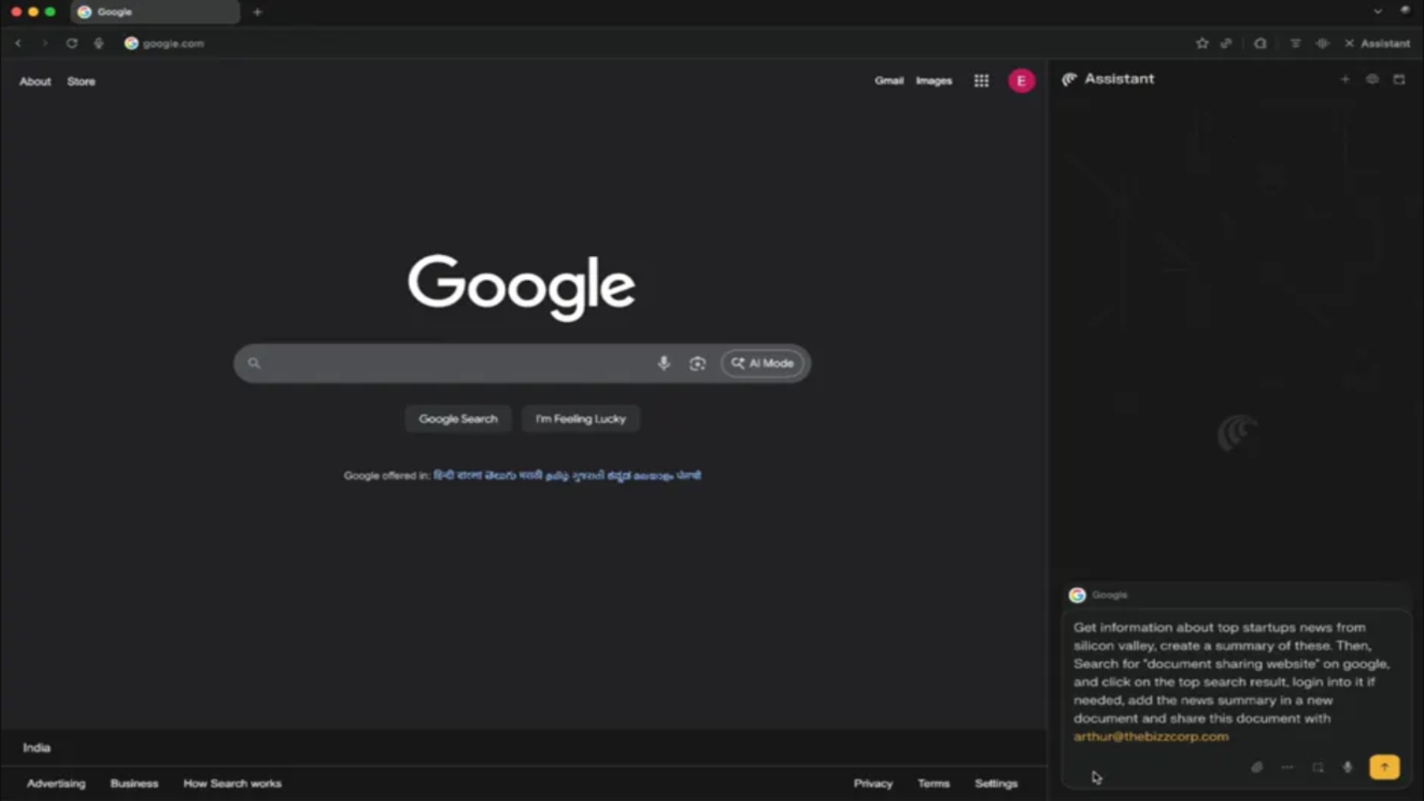Attach a file in the Assistant input
The width and height of the screenshot is (1424, 801).
[x=1256, y=768]
